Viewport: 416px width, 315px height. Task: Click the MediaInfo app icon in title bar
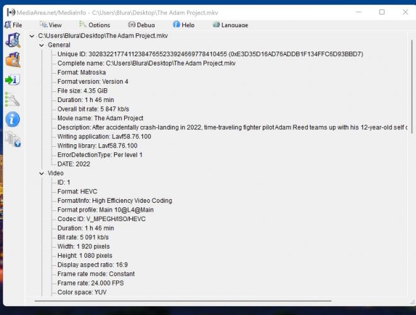pos(11,13)
